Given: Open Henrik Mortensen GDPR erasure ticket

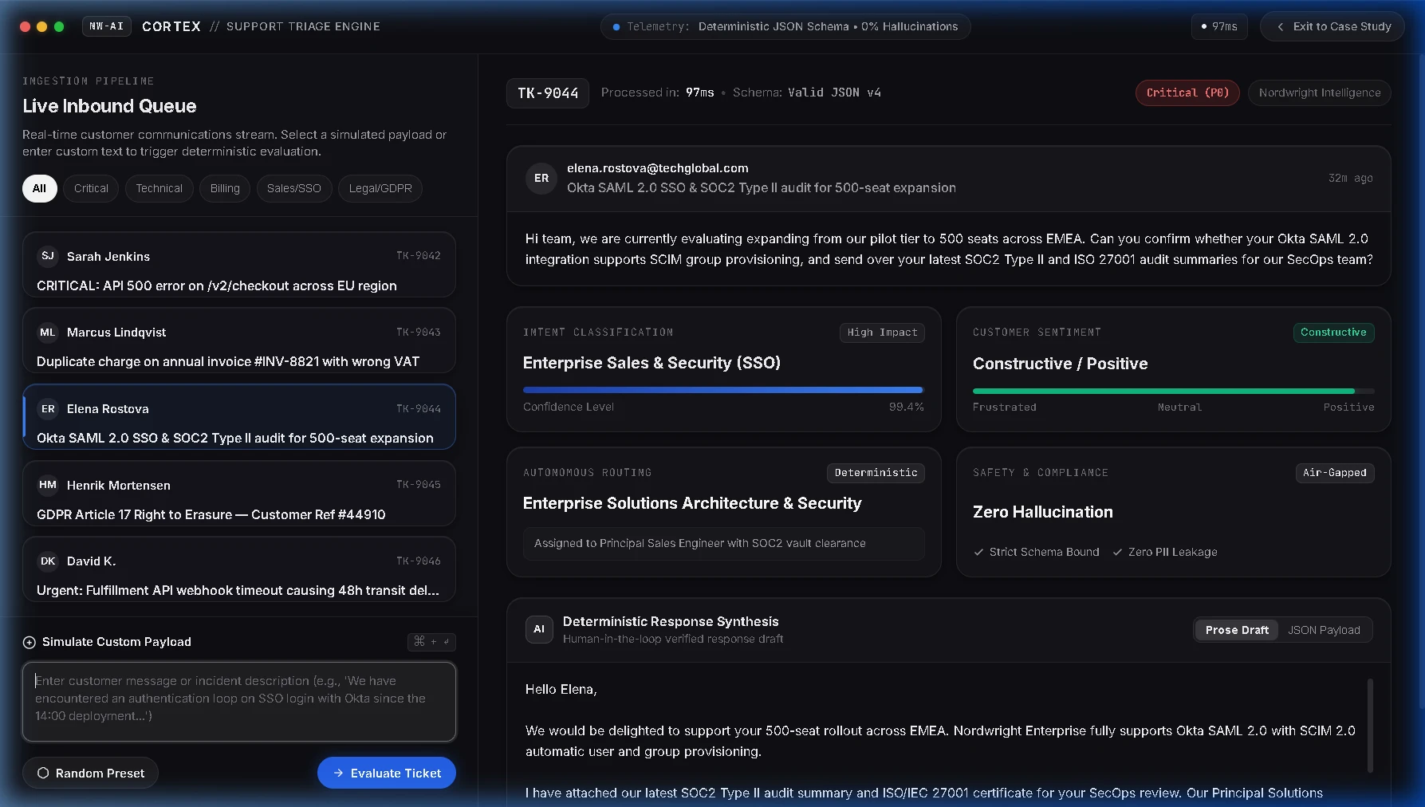Looking at the screenshot, I should [x=239, y=494].
